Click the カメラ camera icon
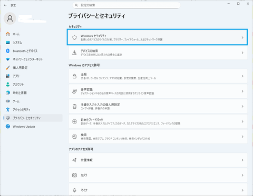The width and height of the screenshot is (253, 196). [74, 175]
